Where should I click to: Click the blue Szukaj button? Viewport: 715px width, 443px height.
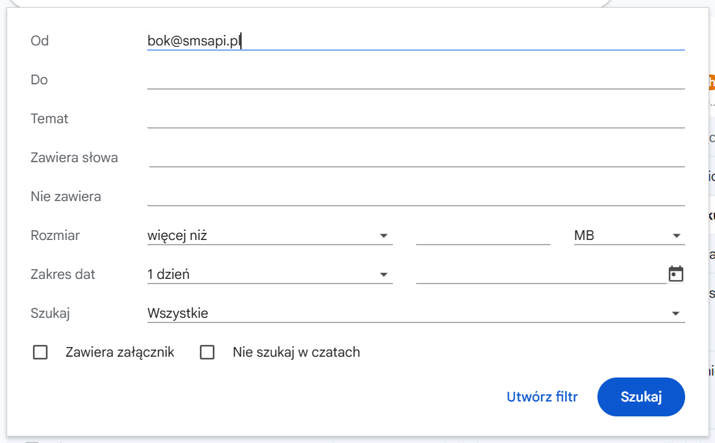pyautogui.click(x=641, y=396)
